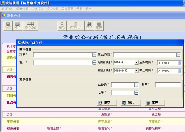Open the 客户 lookup ellipsis button
Image resolution: width=185 pixels, height=132 pixels.
coord(94,63)
